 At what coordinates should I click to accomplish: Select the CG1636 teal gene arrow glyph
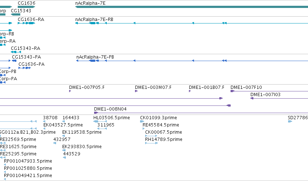click(x=26, y=7)
